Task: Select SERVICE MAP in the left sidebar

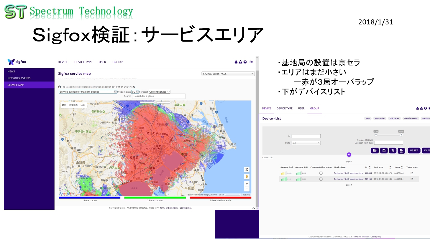Action: click(29, 85)
